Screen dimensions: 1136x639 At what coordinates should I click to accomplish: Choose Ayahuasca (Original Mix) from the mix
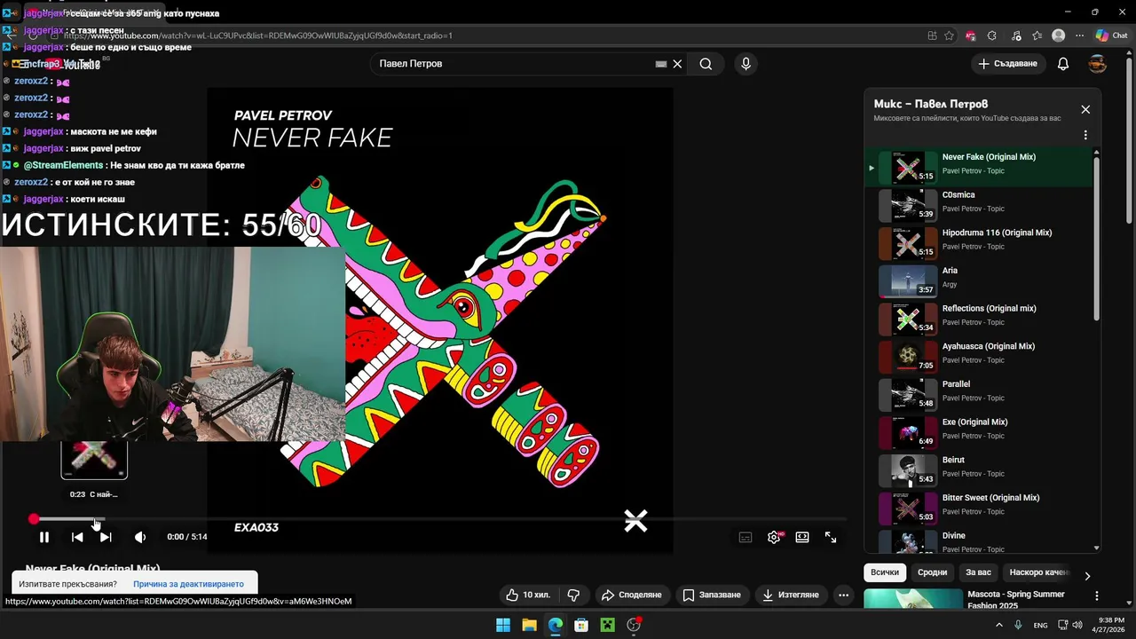tap(979, 356)
